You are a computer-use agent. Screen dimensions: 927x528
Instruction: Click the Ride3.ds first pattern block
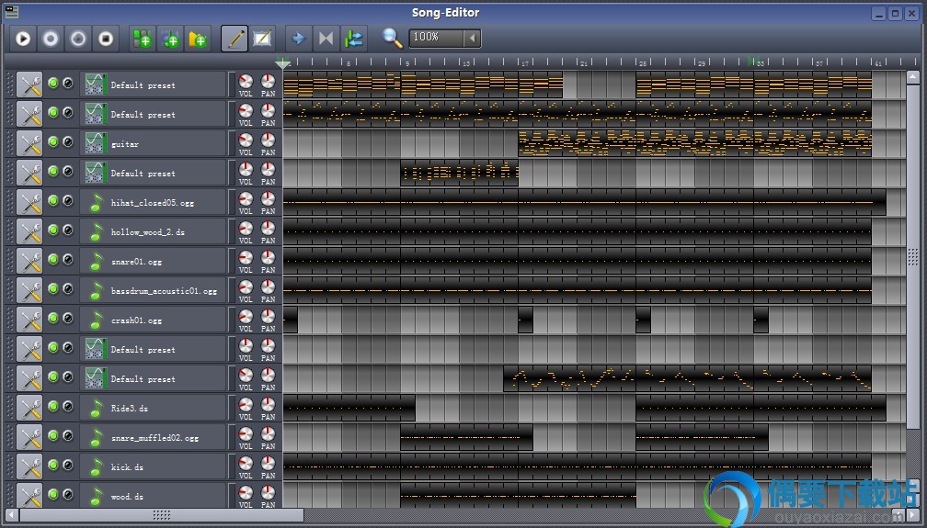(349, 408)
